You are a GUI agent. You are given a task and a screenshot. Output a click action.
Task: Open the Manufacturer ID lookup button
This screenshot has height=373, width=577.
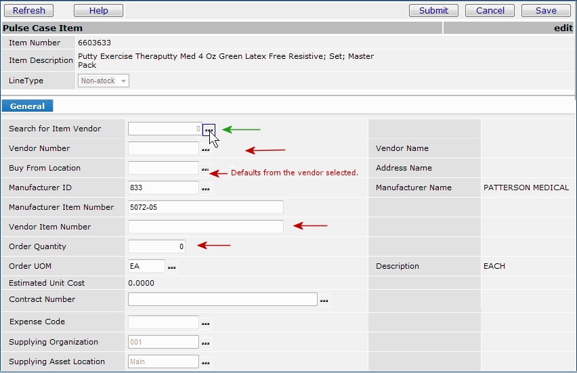point(205,188)
